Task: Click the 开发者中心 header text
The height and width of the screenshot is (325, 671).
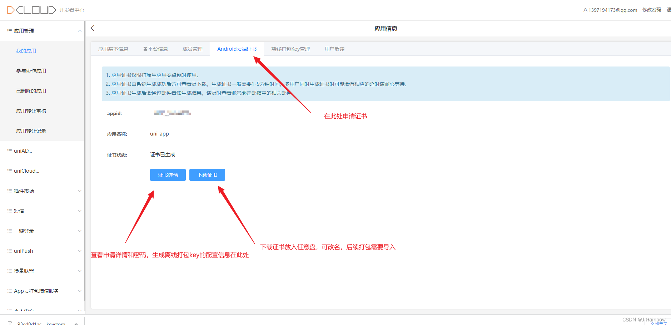Action: 72,10
